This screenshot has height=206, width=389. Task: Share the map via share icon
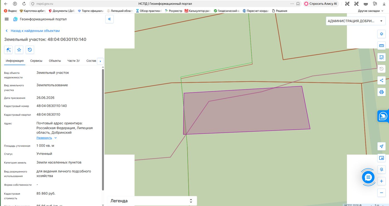381,81
